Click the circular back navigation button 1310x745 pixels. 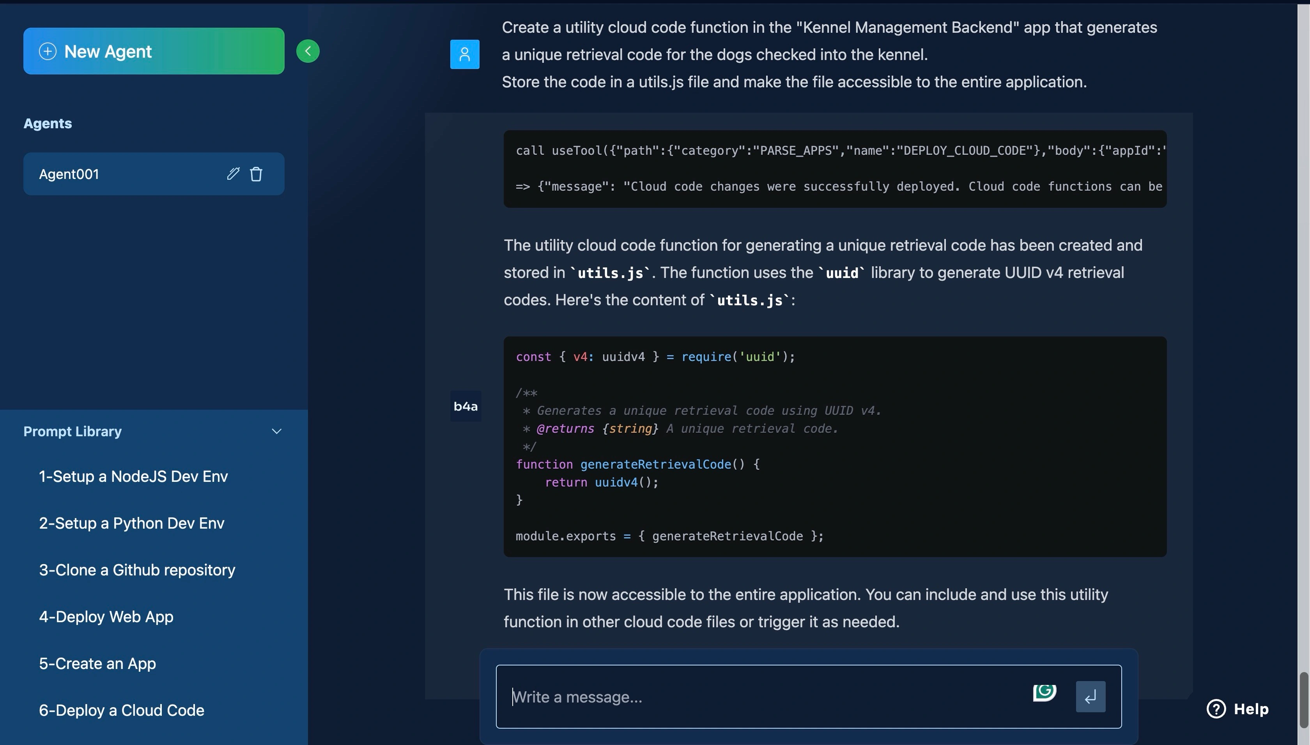tap(309, 51)
